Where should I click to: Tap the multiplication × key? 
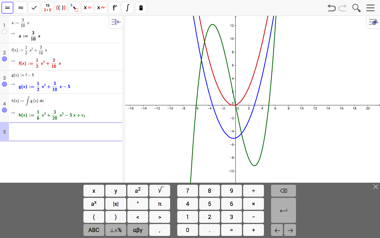pos(254,204)
